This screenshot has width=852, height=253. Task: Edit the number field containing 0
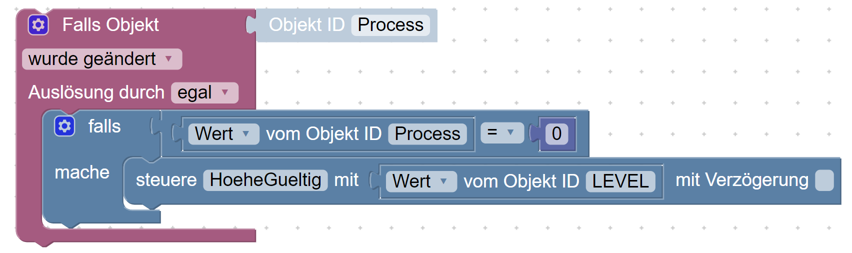point(556,134)
